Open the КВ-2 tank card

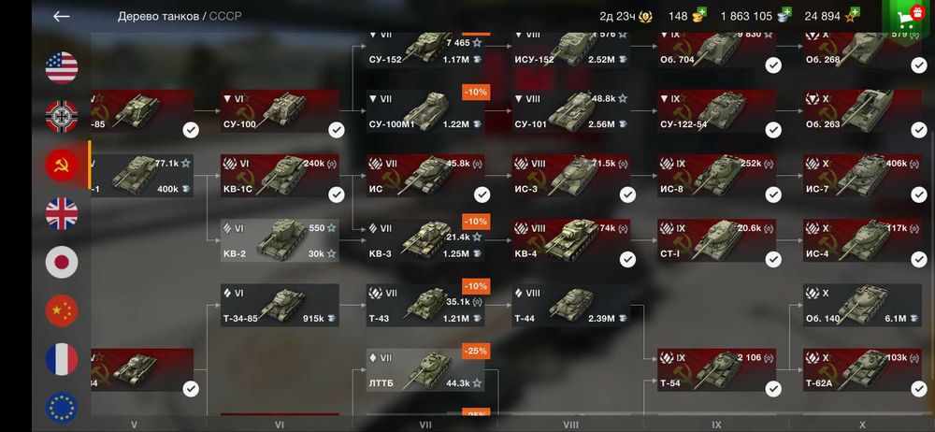coord(280,240)
